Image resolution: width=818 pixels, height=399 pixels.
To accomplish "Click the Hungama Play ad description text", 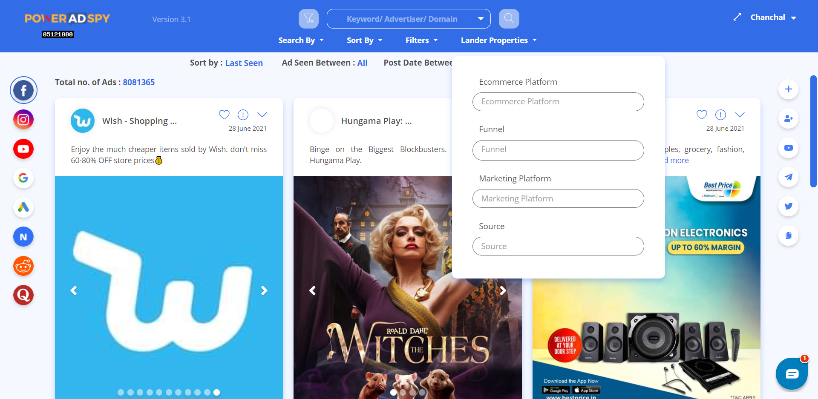I will pyautogui.click(x=378, y=155).
